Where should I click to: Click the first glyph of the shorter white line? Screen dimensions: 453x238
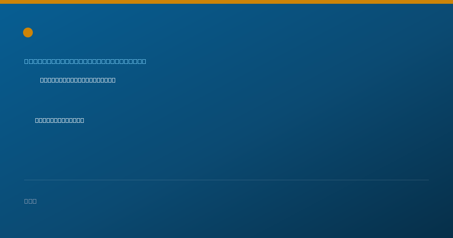point(37,120)
